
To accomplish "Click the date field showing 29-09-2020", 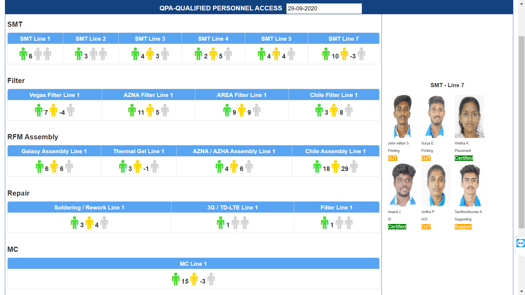I will click(x=324, y=8).
